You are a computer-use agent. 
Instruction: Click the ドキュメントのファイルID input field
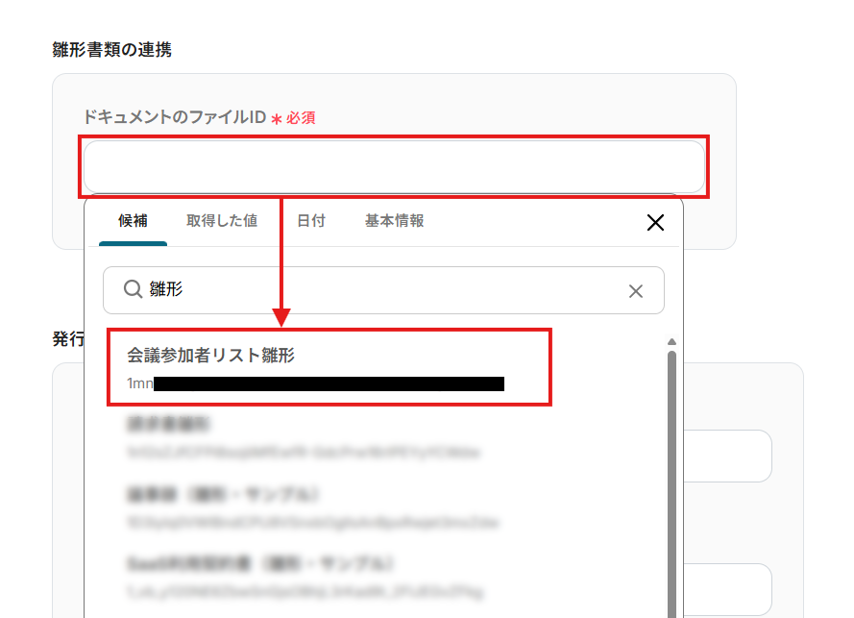pyautogui.click(x=394, y=167)
